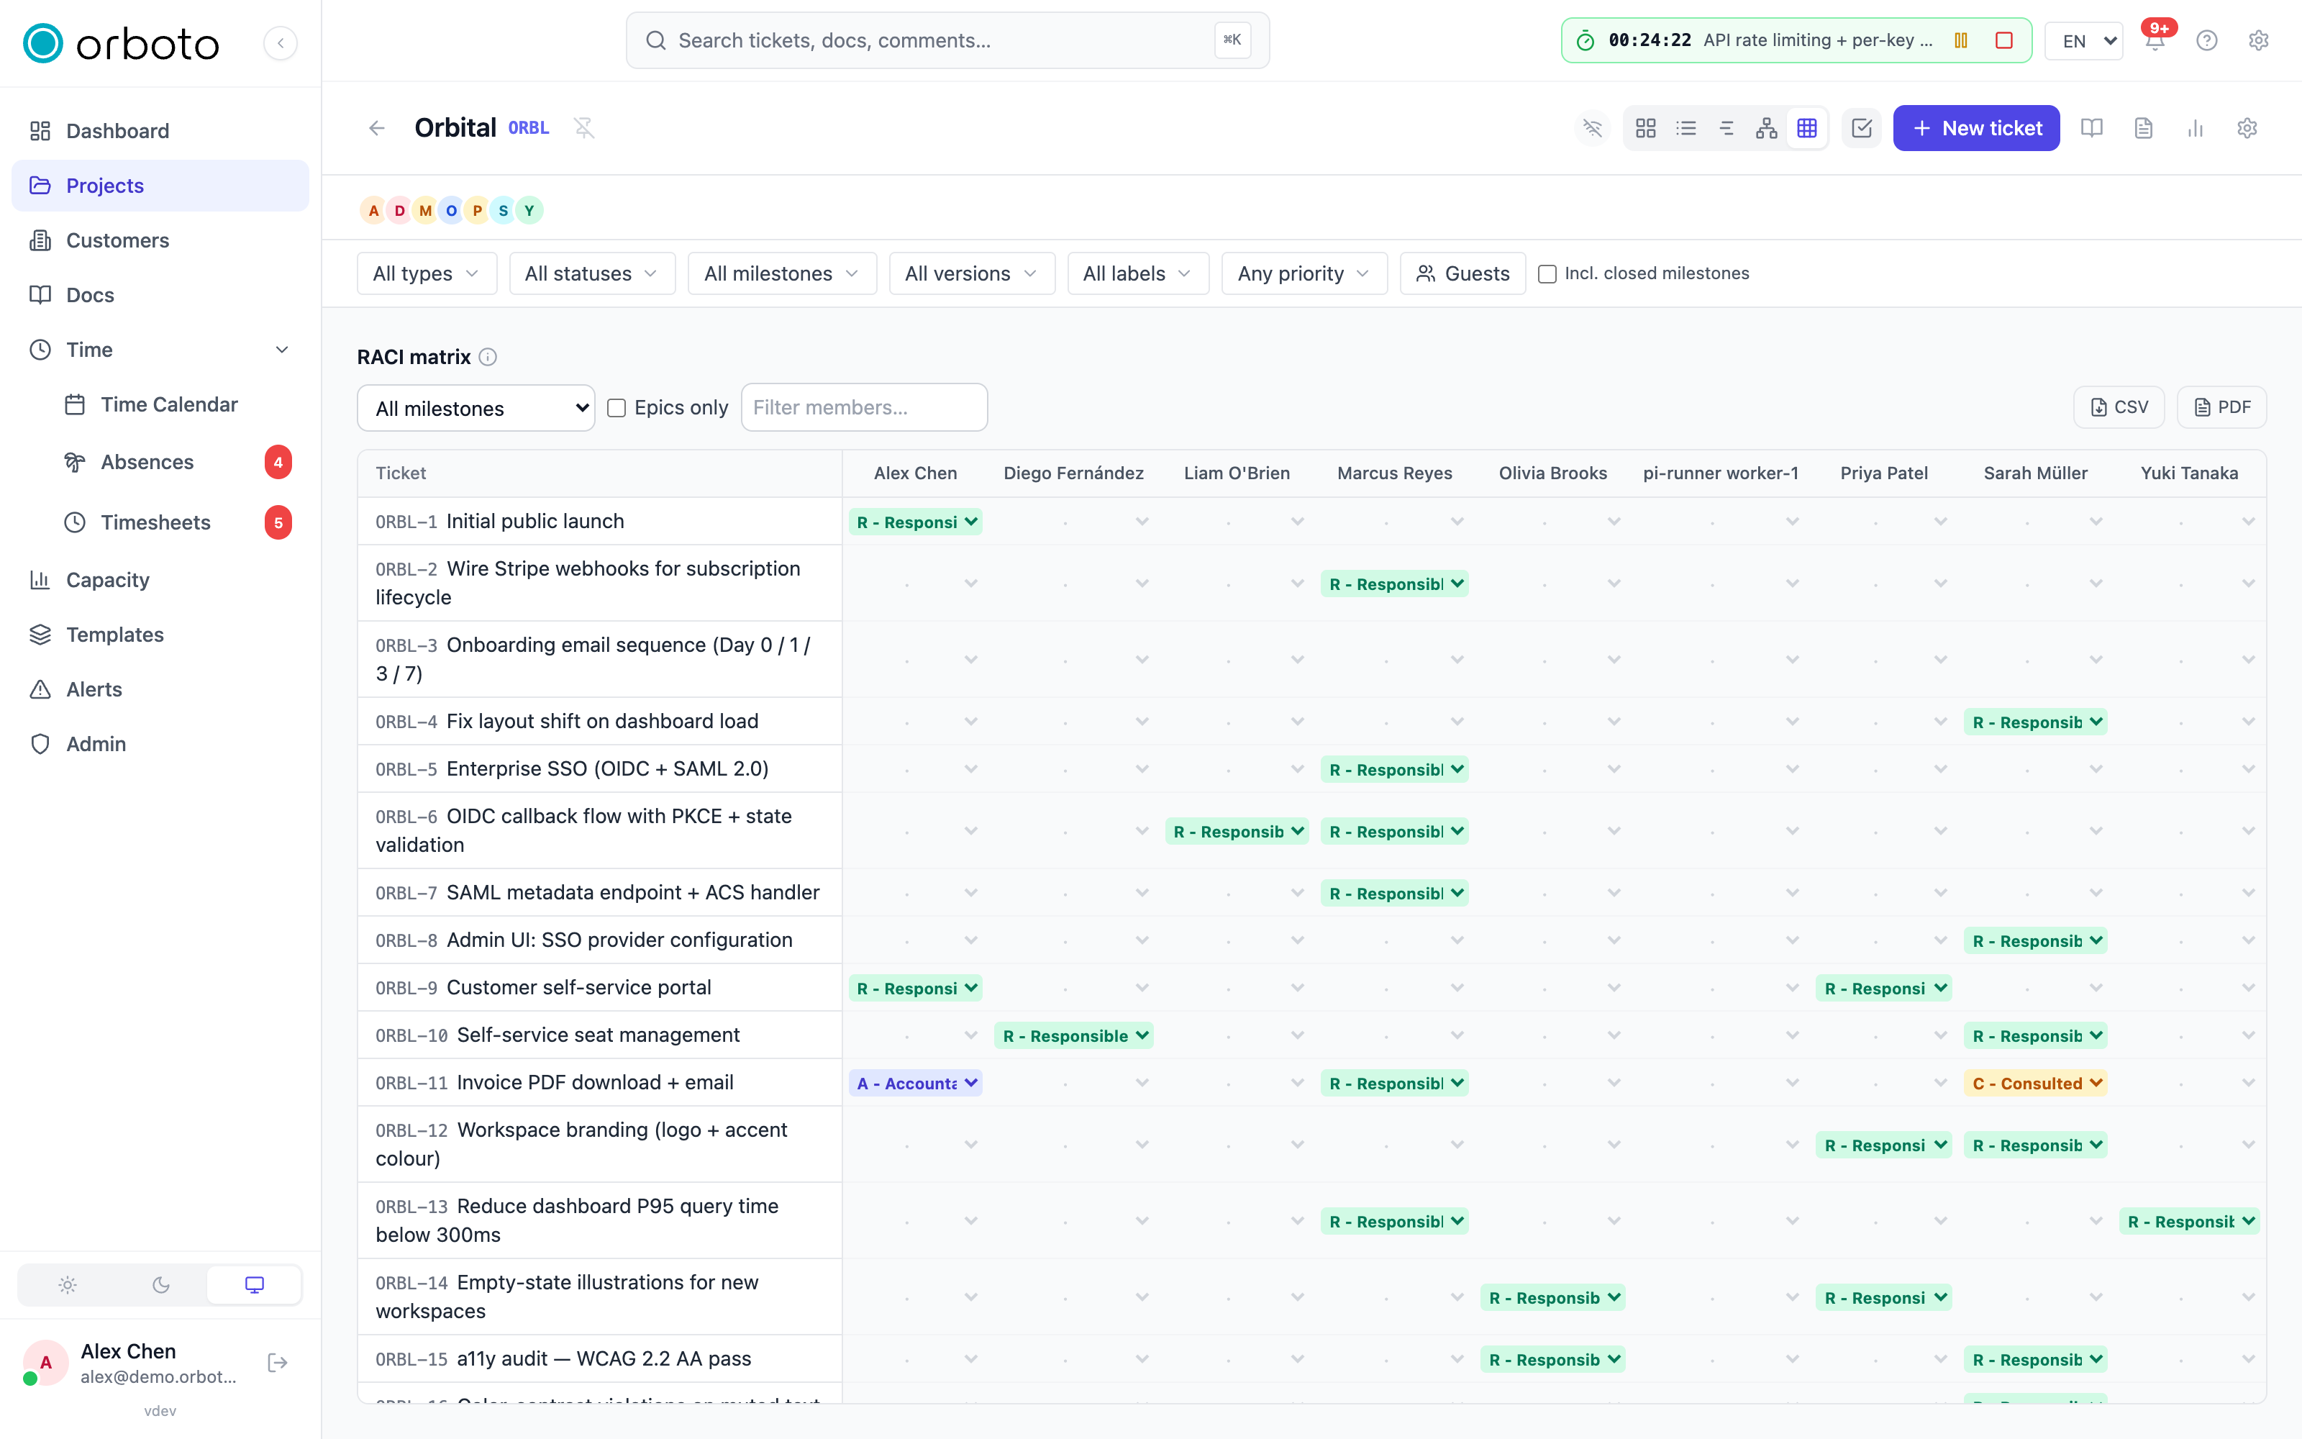Open Customers in the sidebar
Screen dimensions: 2302x1439
click(160, 240)
